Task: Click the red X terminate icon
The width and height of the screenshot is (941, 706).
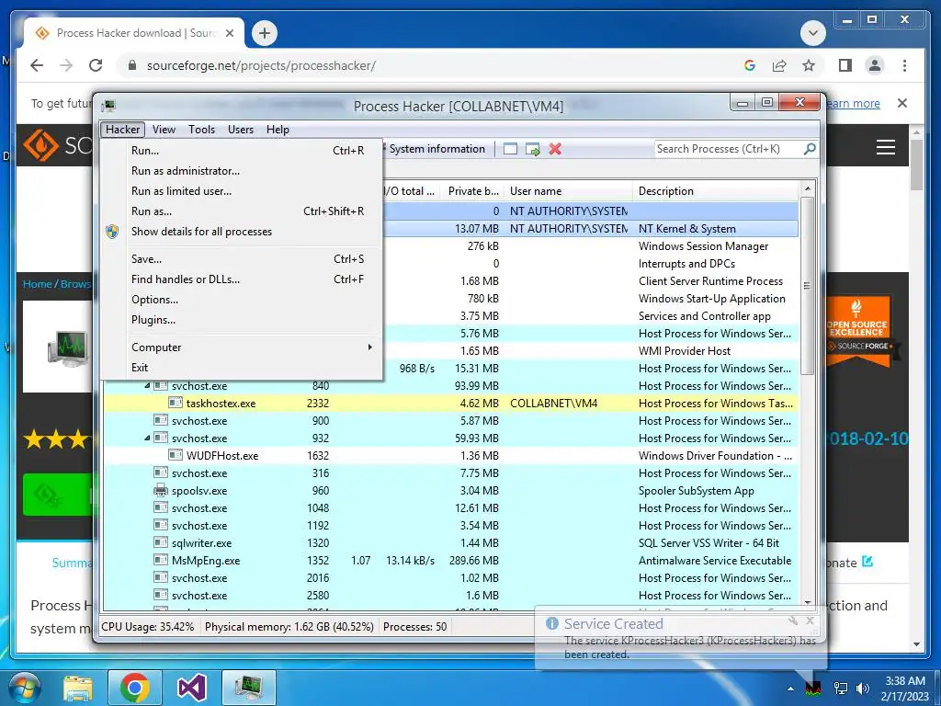Action: pyautogui.click(x=555, y=149)
